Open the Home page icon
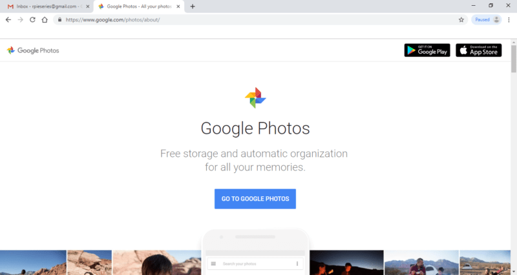The image size is (517, 275). pos(45,20)
